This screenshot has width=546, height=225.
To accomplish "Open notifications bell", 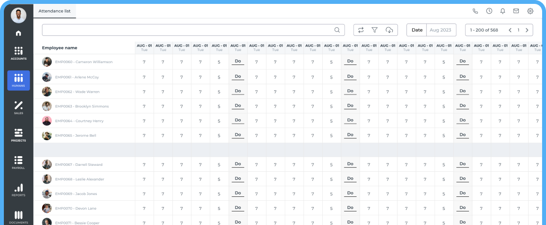I will [x=503, y=11].
